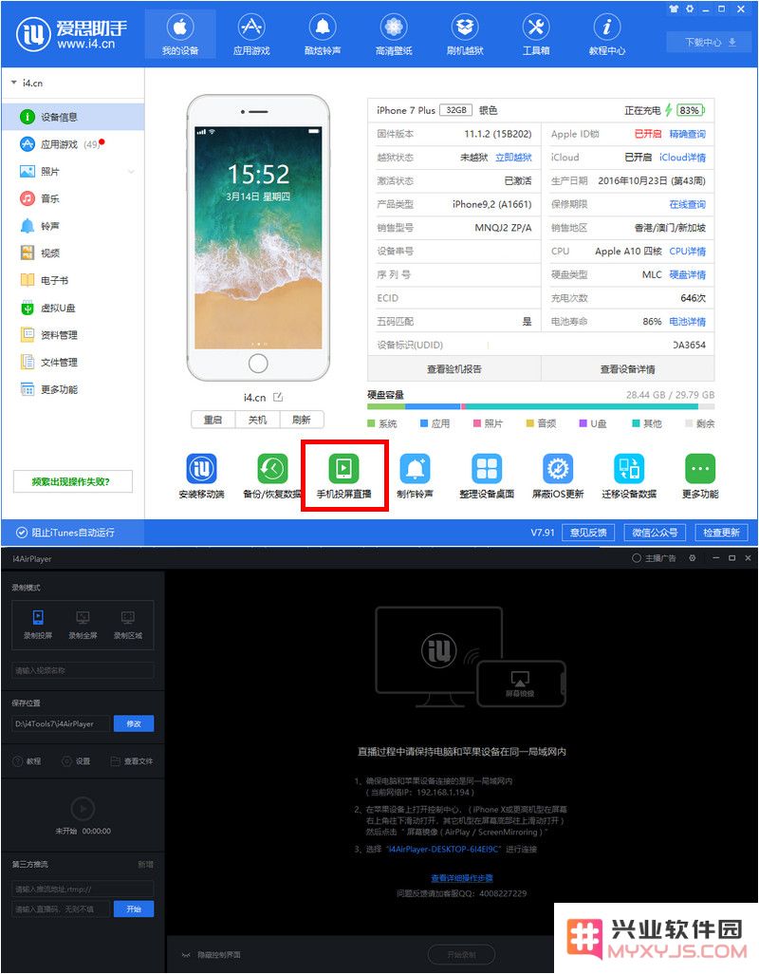
Task: Open the 工具箱 top tab
Action: pos(536,35)
